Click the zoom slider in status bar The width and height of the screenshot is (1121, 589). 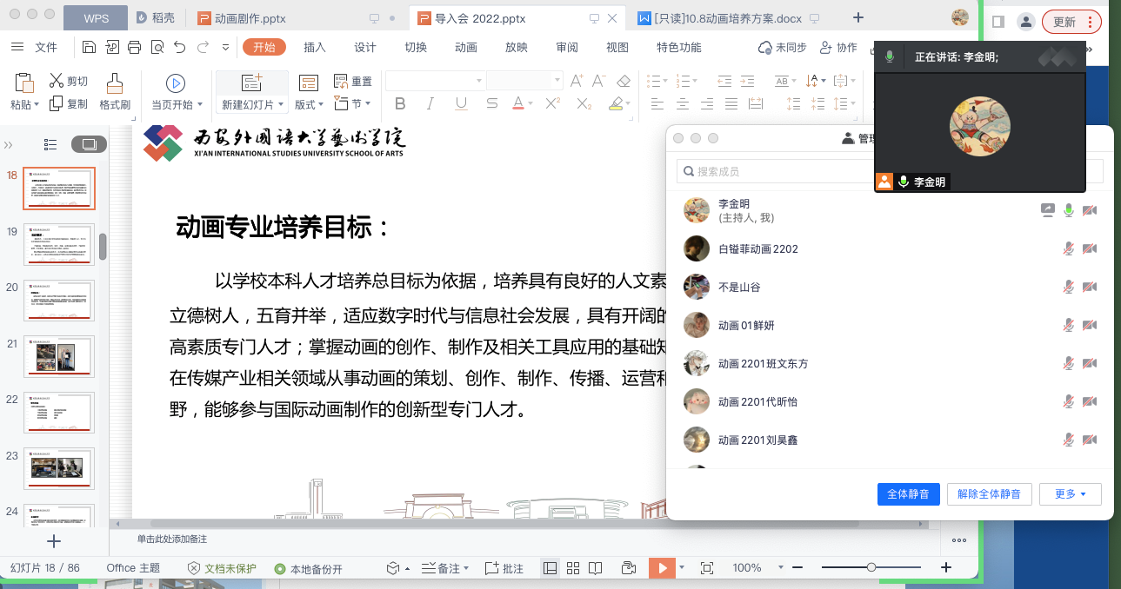[x=871, y=568]
